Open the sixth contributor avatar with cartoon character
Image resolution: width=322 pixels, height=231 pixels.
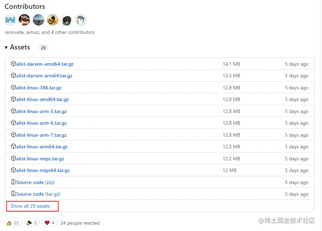click(x=81, y=20)
